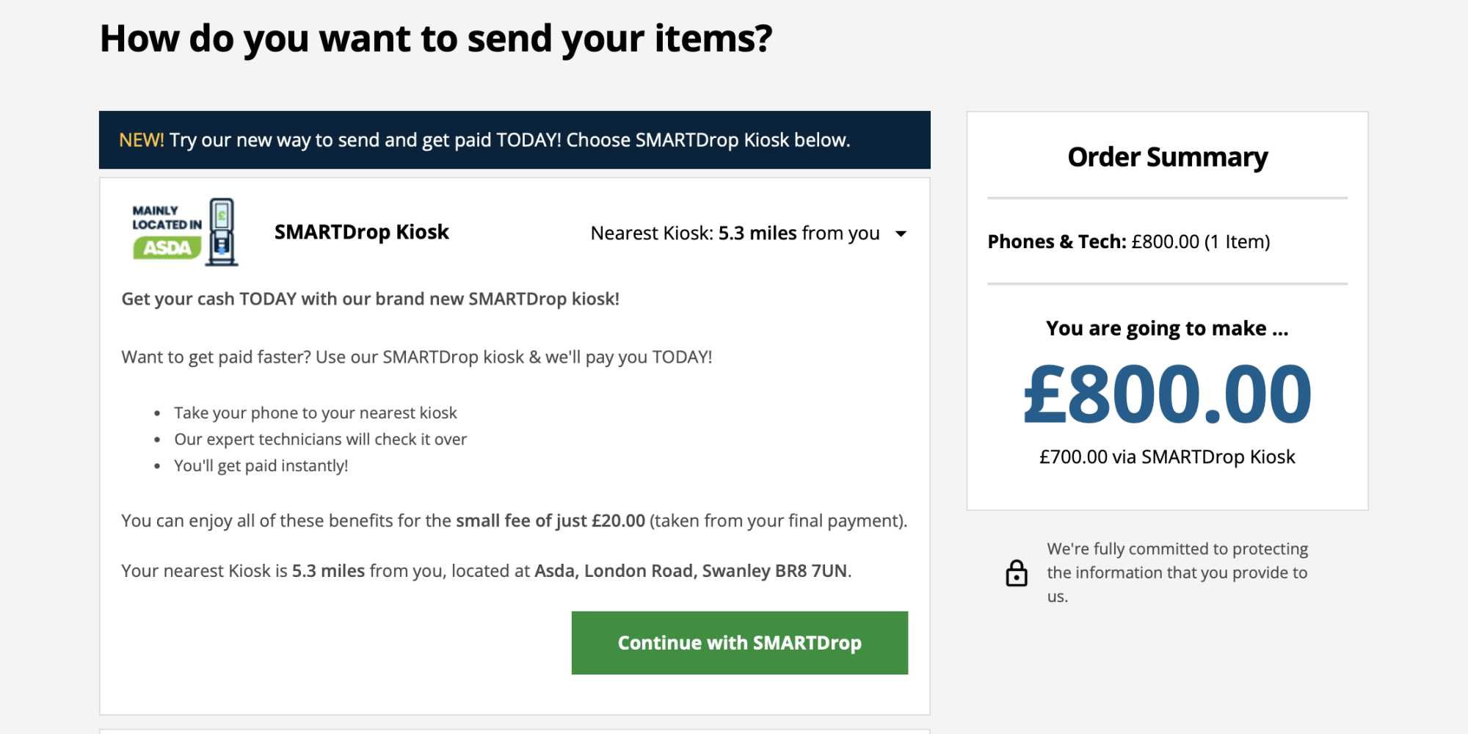
Task: Click the Phones & Tech order line
Action: click(1128, 241)
